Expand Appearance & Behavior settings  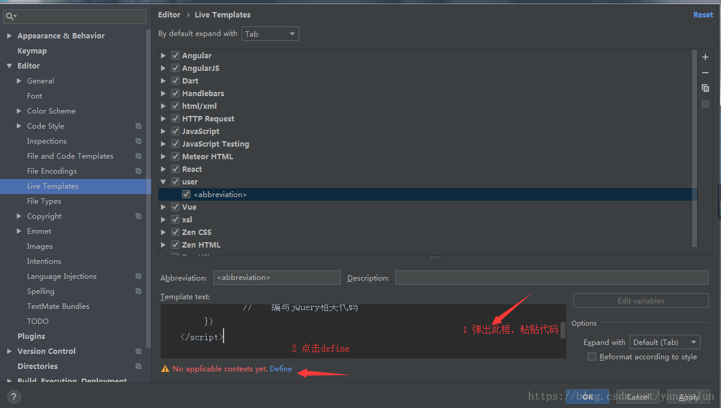coord(9,36)
